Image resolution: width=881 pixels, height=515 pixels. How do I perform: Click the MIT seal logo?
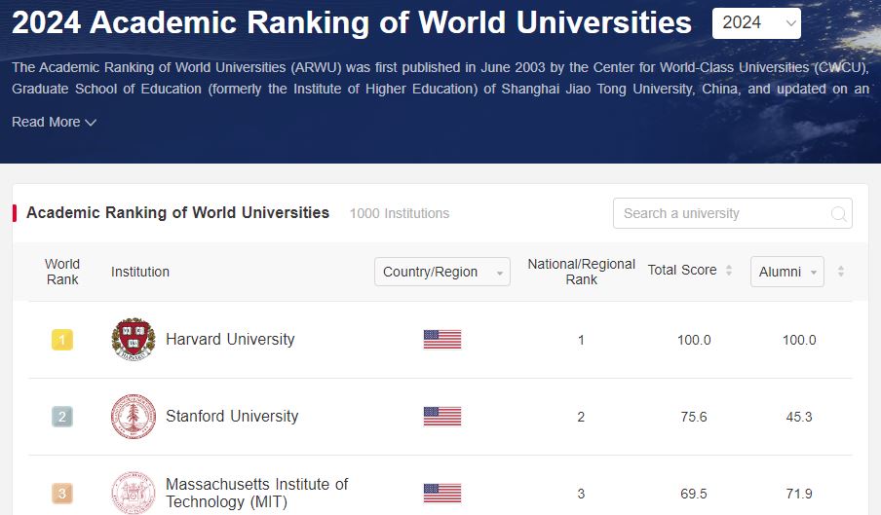pyautogui.click(x=134, y=494)
